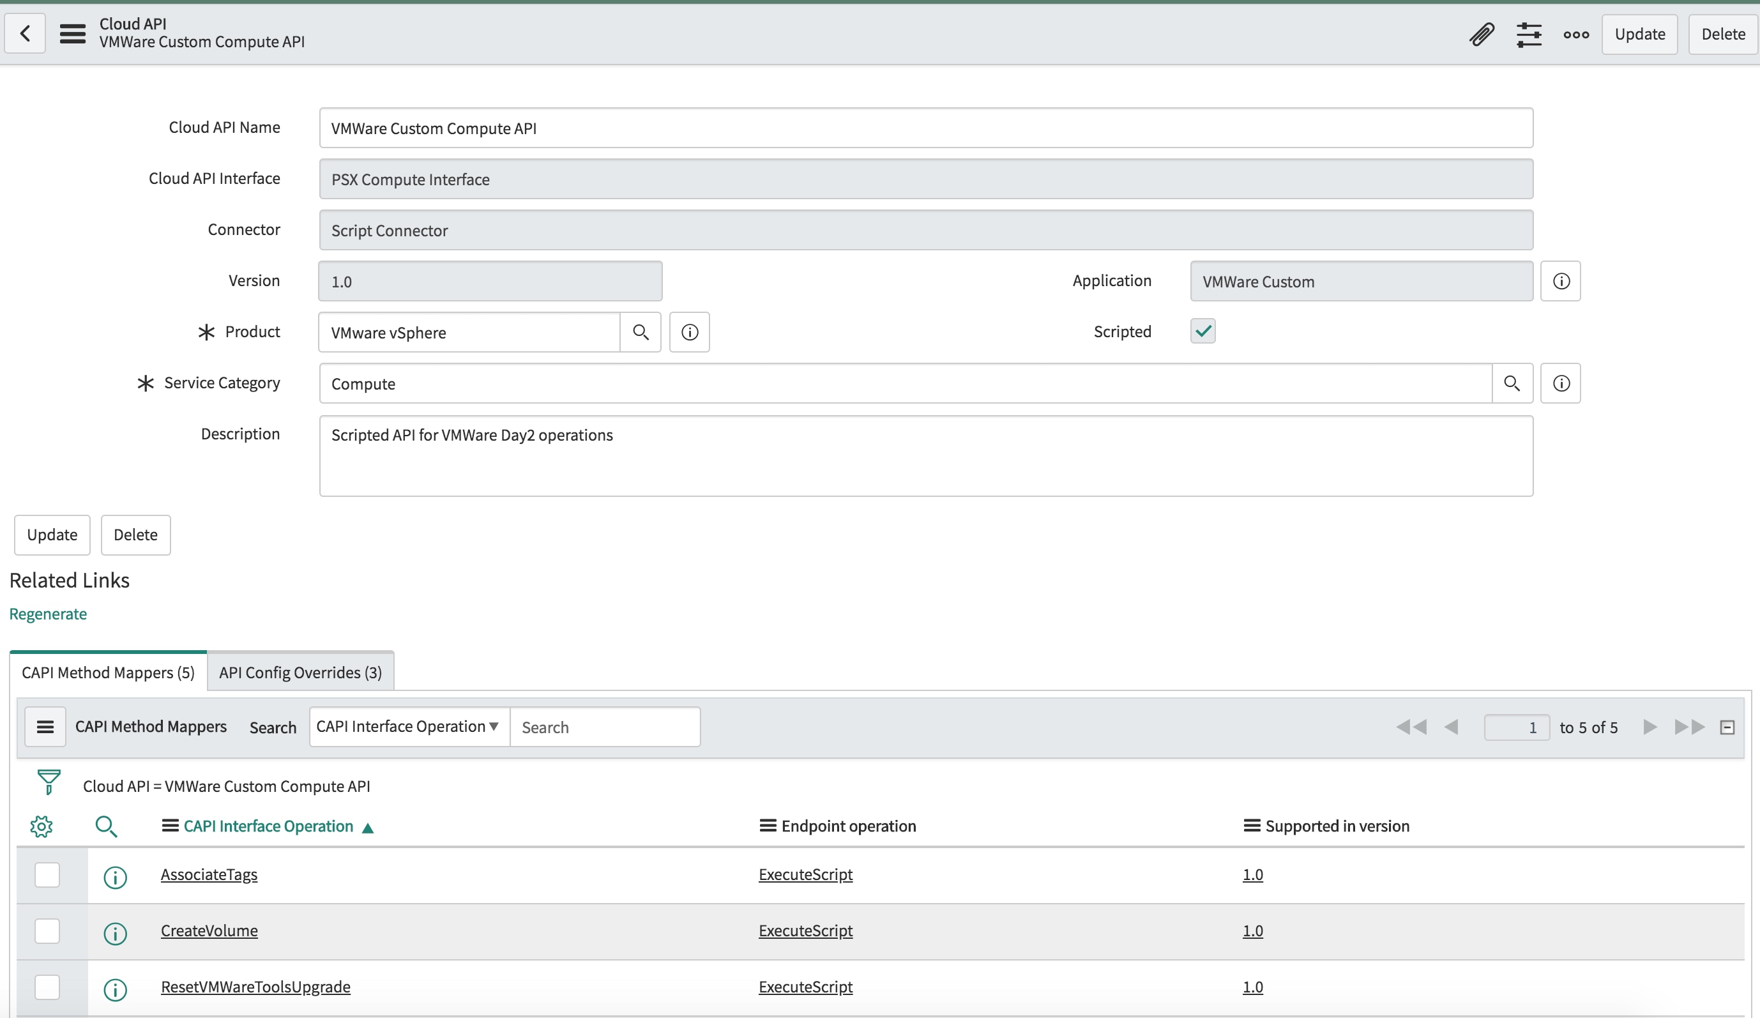
Task: Preview CreateVolume record info icon
Action: pyautogui.click(x=115, y=933)
